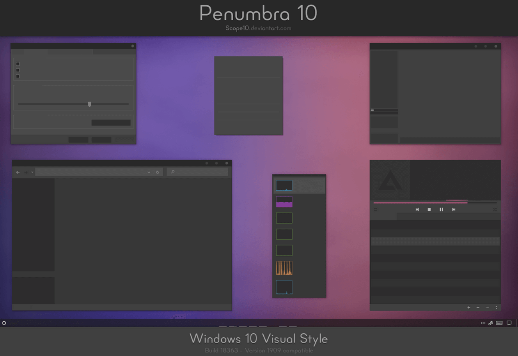Open playlist more options ellipsis
This screenshot has height=356, width=518.
487,307
